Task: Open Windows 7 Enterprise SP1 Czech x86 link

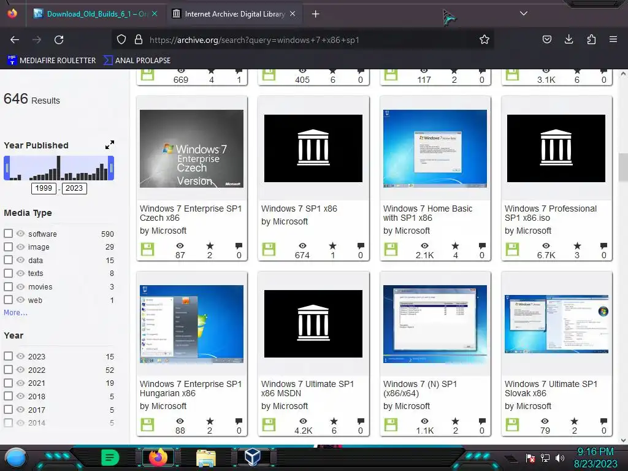Action: 191,213
